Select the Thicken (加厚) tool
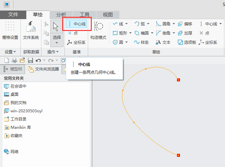Screen dimensions: 225x167 coord(185,33)
